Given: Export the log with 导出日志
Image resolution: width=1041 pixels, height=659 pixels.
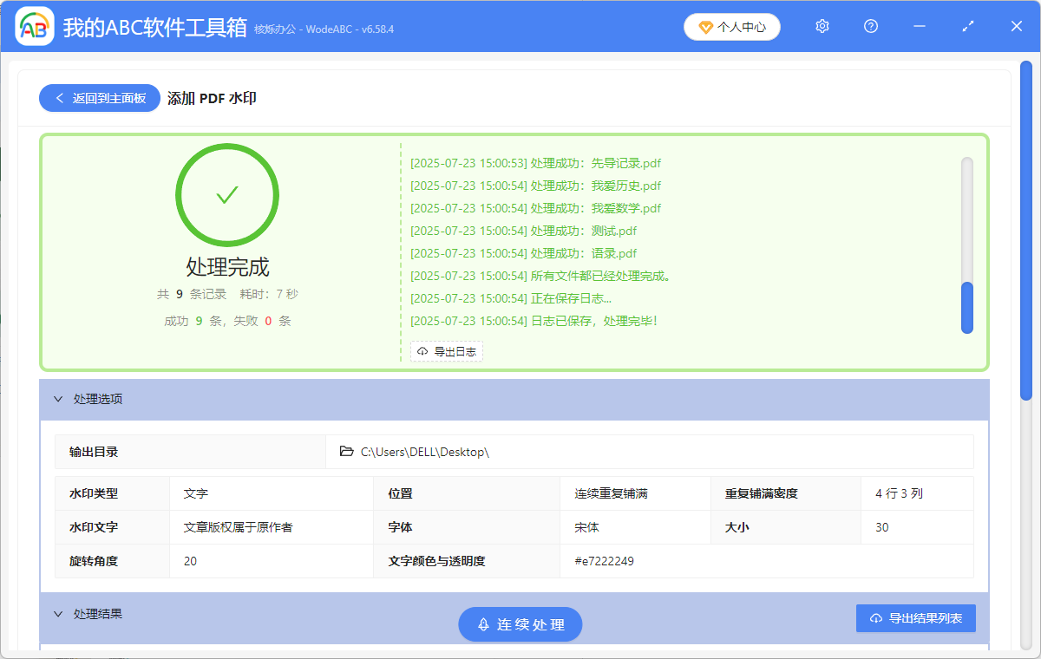Looking at the screenshot, I should click(x=447, y=351).
